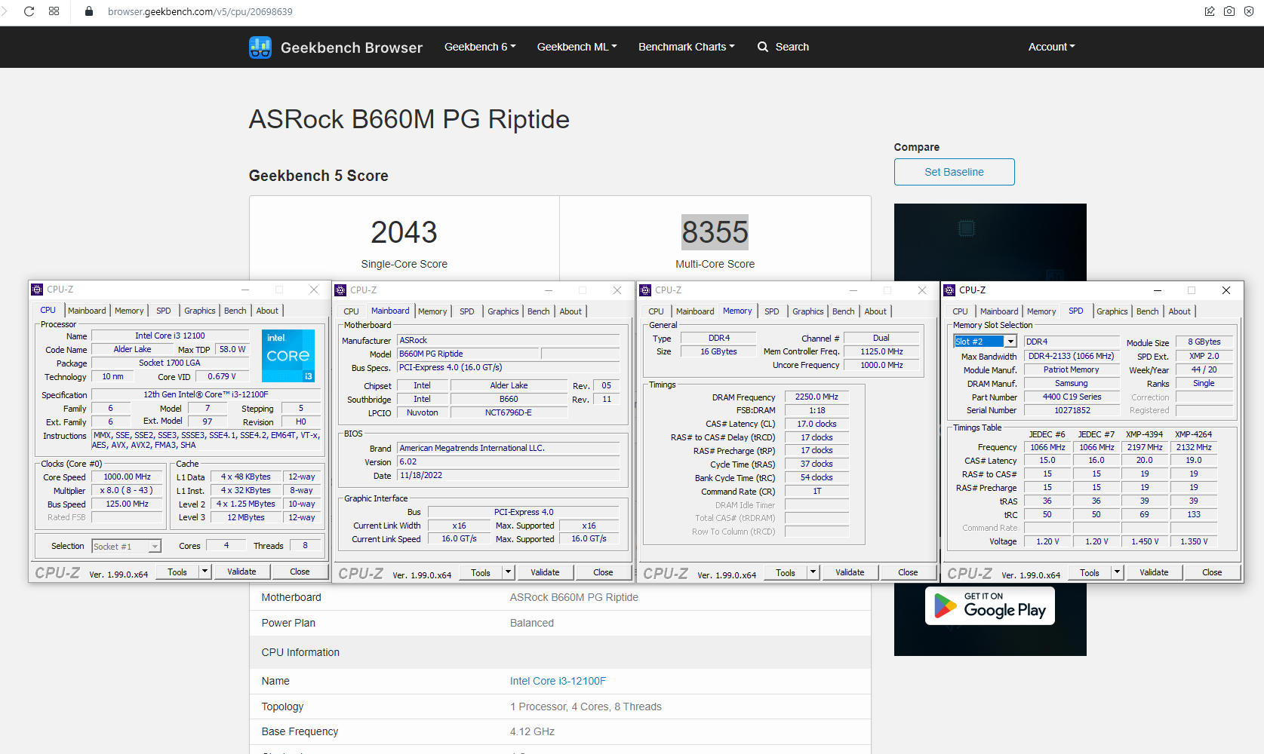
Task: Close the SPD CPU-Z window
Action: (1226, 290)
